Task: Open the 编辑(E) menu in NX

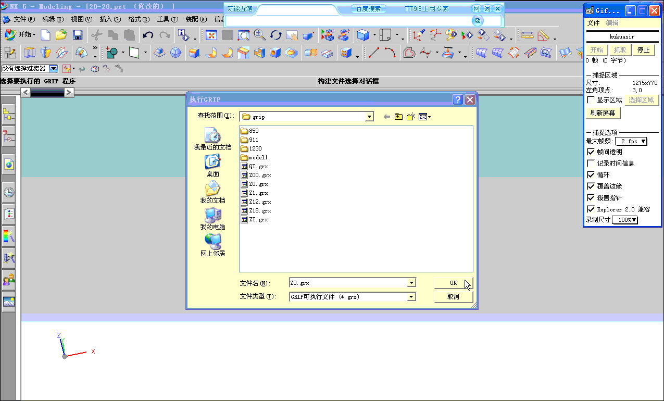Action: tap(53, 19)
